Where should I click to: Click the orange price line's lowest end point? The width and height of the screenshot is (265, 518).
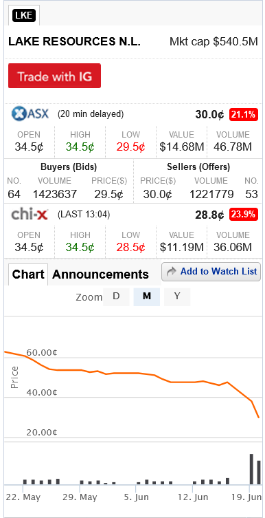pyautogui.click(x=259, y=418)
